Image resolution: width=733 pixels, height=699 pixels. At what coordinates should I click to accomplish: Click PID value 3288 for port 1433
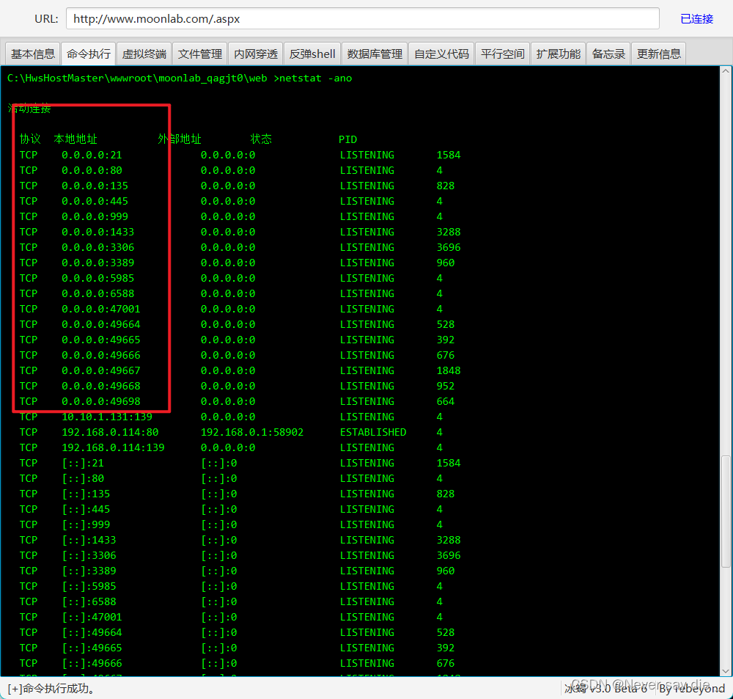pos(449,232)
